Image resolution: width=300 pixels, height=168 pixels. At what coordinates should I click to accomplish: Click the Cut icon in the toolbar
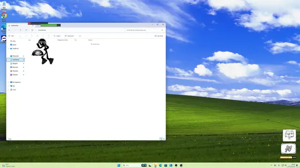(21, 36)
